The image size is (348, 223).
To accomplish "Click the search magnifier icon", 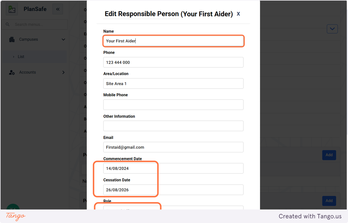I will point(8,24).
